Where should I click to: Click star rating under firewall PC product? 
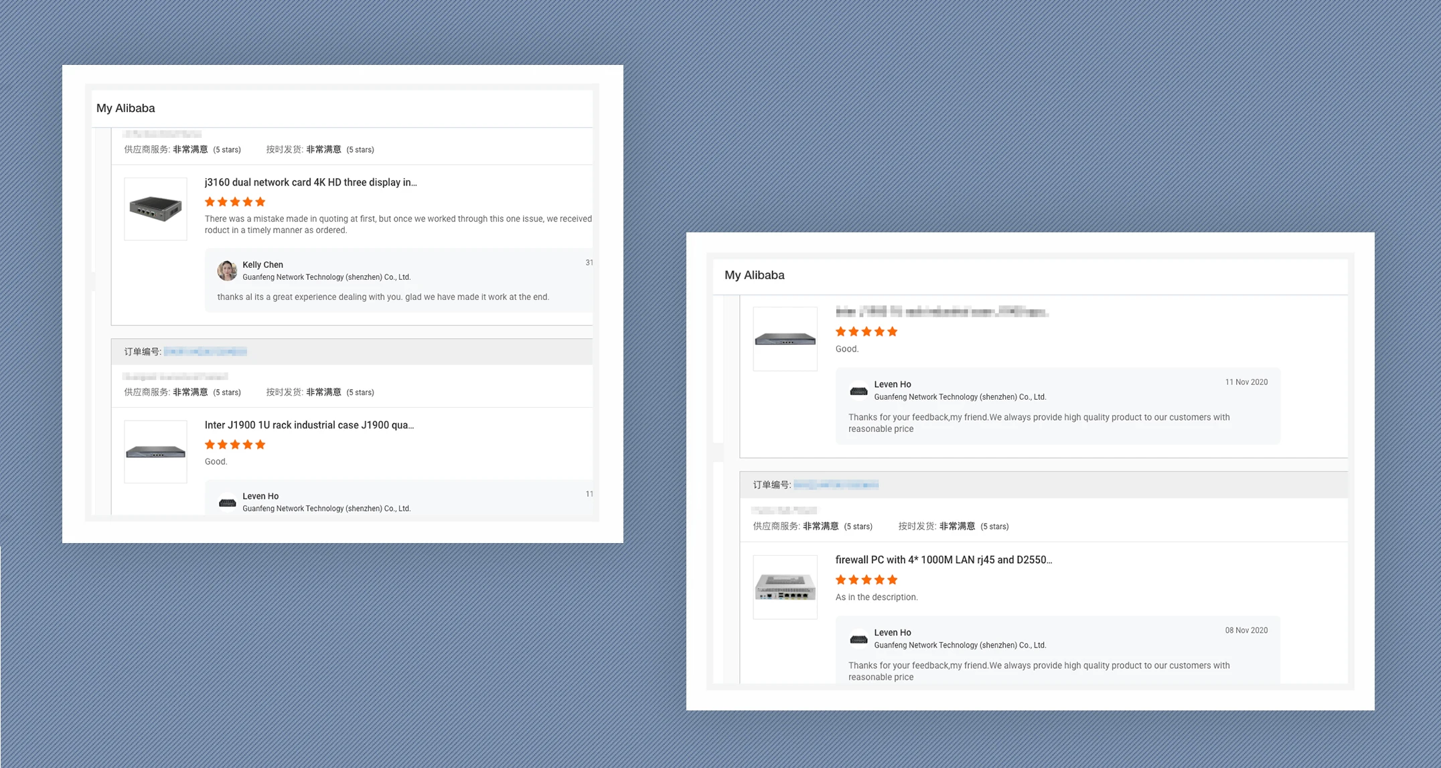866,580
